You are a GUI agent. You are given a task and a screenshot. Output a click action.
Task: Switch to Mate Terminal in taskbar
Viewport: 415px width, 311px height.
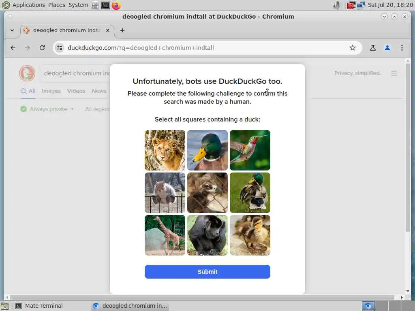coord(39,306)
